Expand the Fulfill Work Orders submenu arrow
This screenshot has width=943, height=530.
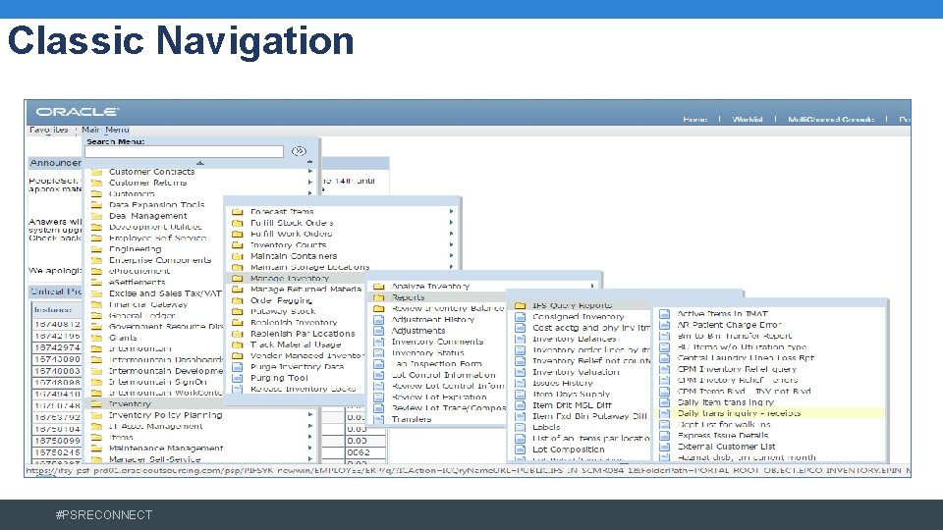pos(451,234)
